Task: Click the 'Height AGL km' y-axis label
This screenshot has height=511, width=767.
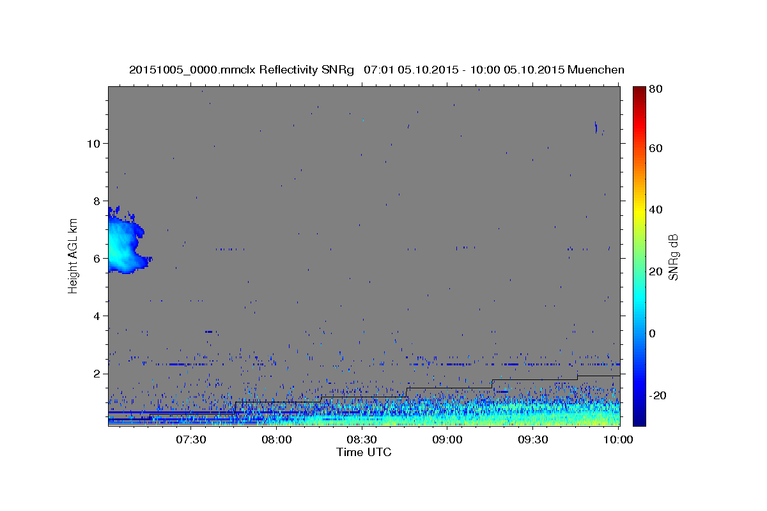Action: pyautogui.click(x=73, y=256)
